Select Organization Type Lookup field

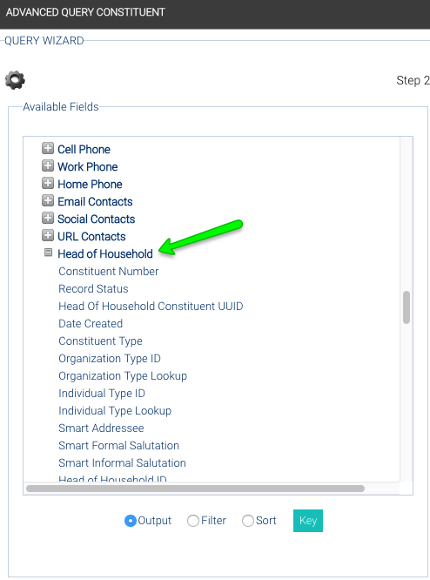click(123, 376)
